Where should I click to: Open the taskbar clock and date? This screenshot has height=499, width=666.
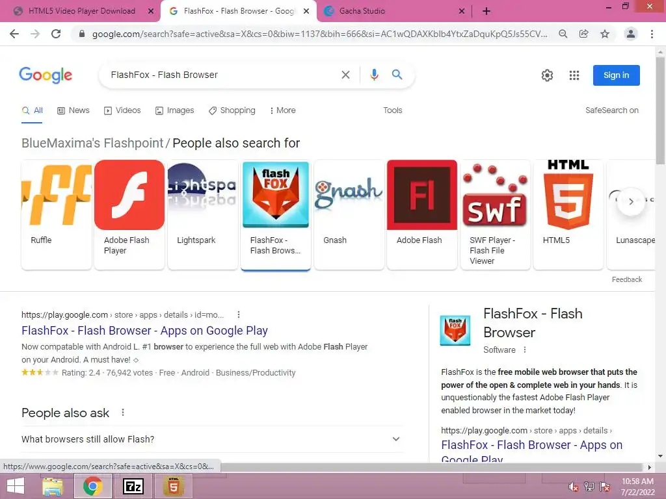tap(637, 487)
